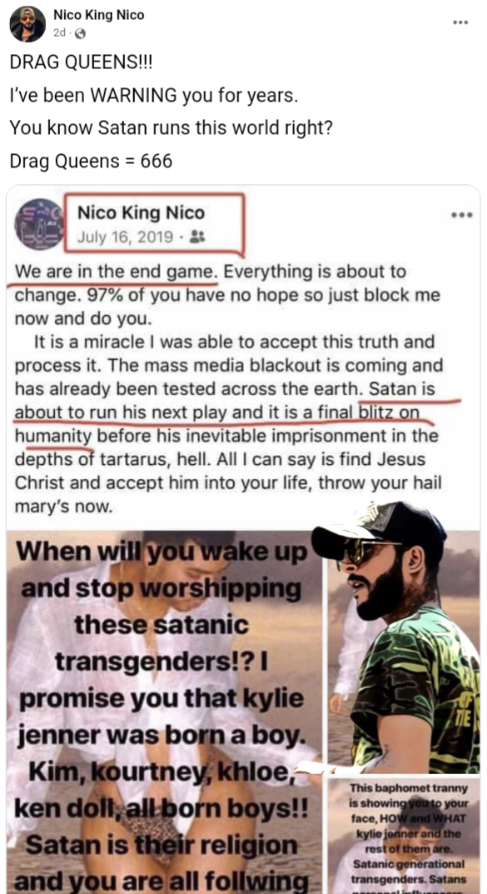Click the "DRAG QUEENS!!!" first line of the post
The width and height of the screenshot is (487, 894).
[x=82, y=63]
